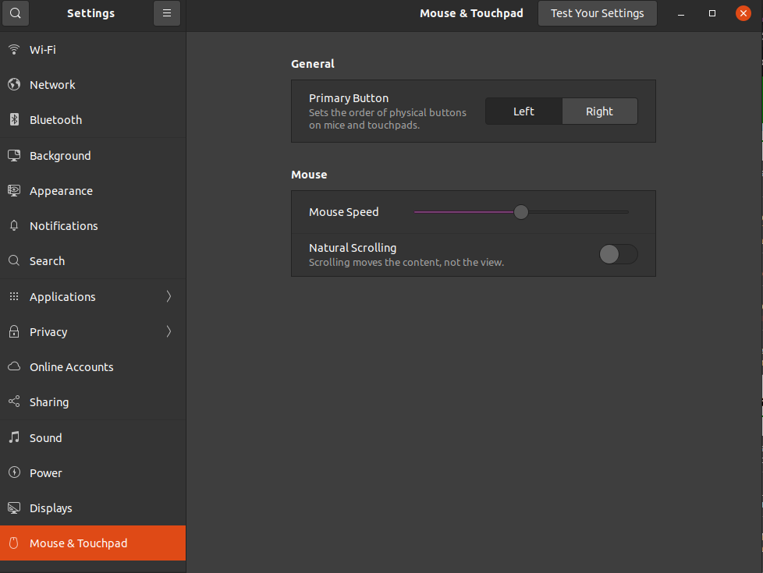Switch to the Background panel
Image resolution: width=763 pixels, height=573 pixels.
point(93,156)
